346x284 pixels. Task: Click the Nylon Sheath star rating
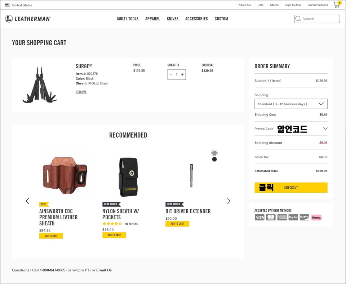point(112,224)
